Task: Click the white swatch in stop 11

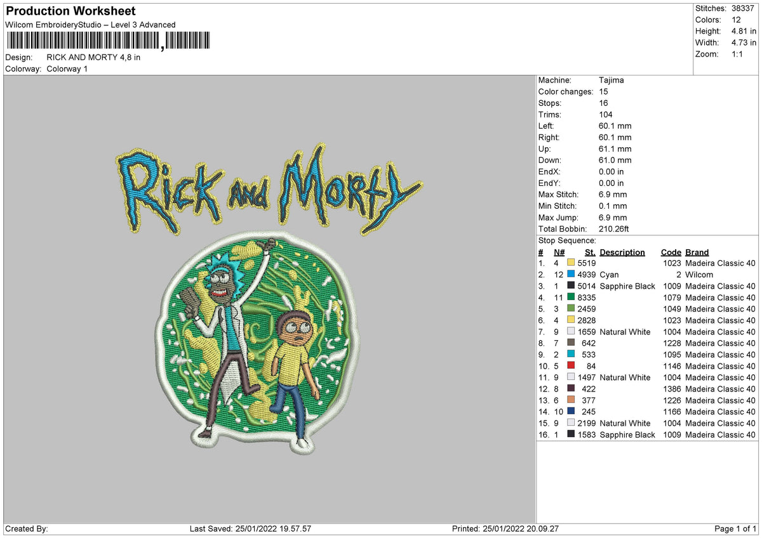Action: (571, 377)
